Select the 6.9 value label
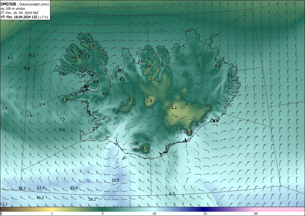Viewport: 305px width, 216px height. coord(61,74)
